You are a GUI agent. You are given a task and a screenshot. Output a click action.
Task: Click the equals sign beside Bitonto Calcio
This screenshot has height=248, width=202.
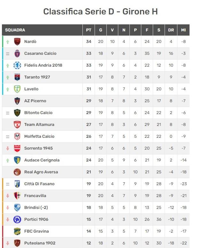coord(8,113)
